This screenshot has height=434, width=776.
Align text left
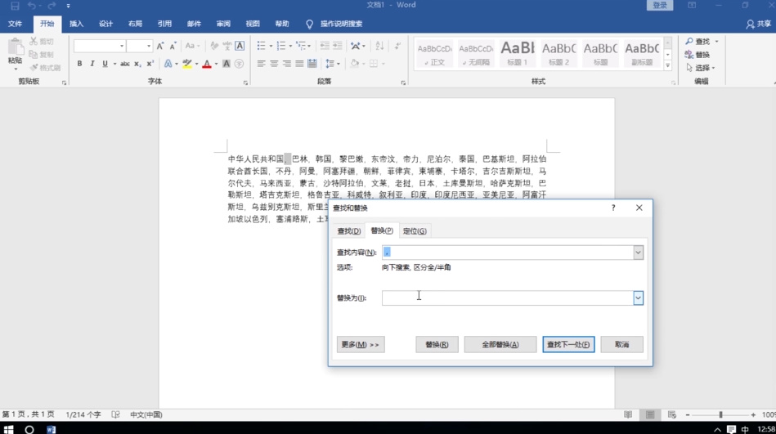[262, 64]
